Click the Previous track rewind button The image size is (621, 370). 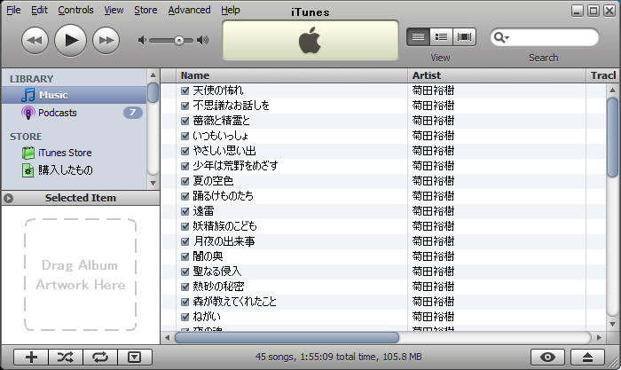pyautogui.click(x=35, y=41)
